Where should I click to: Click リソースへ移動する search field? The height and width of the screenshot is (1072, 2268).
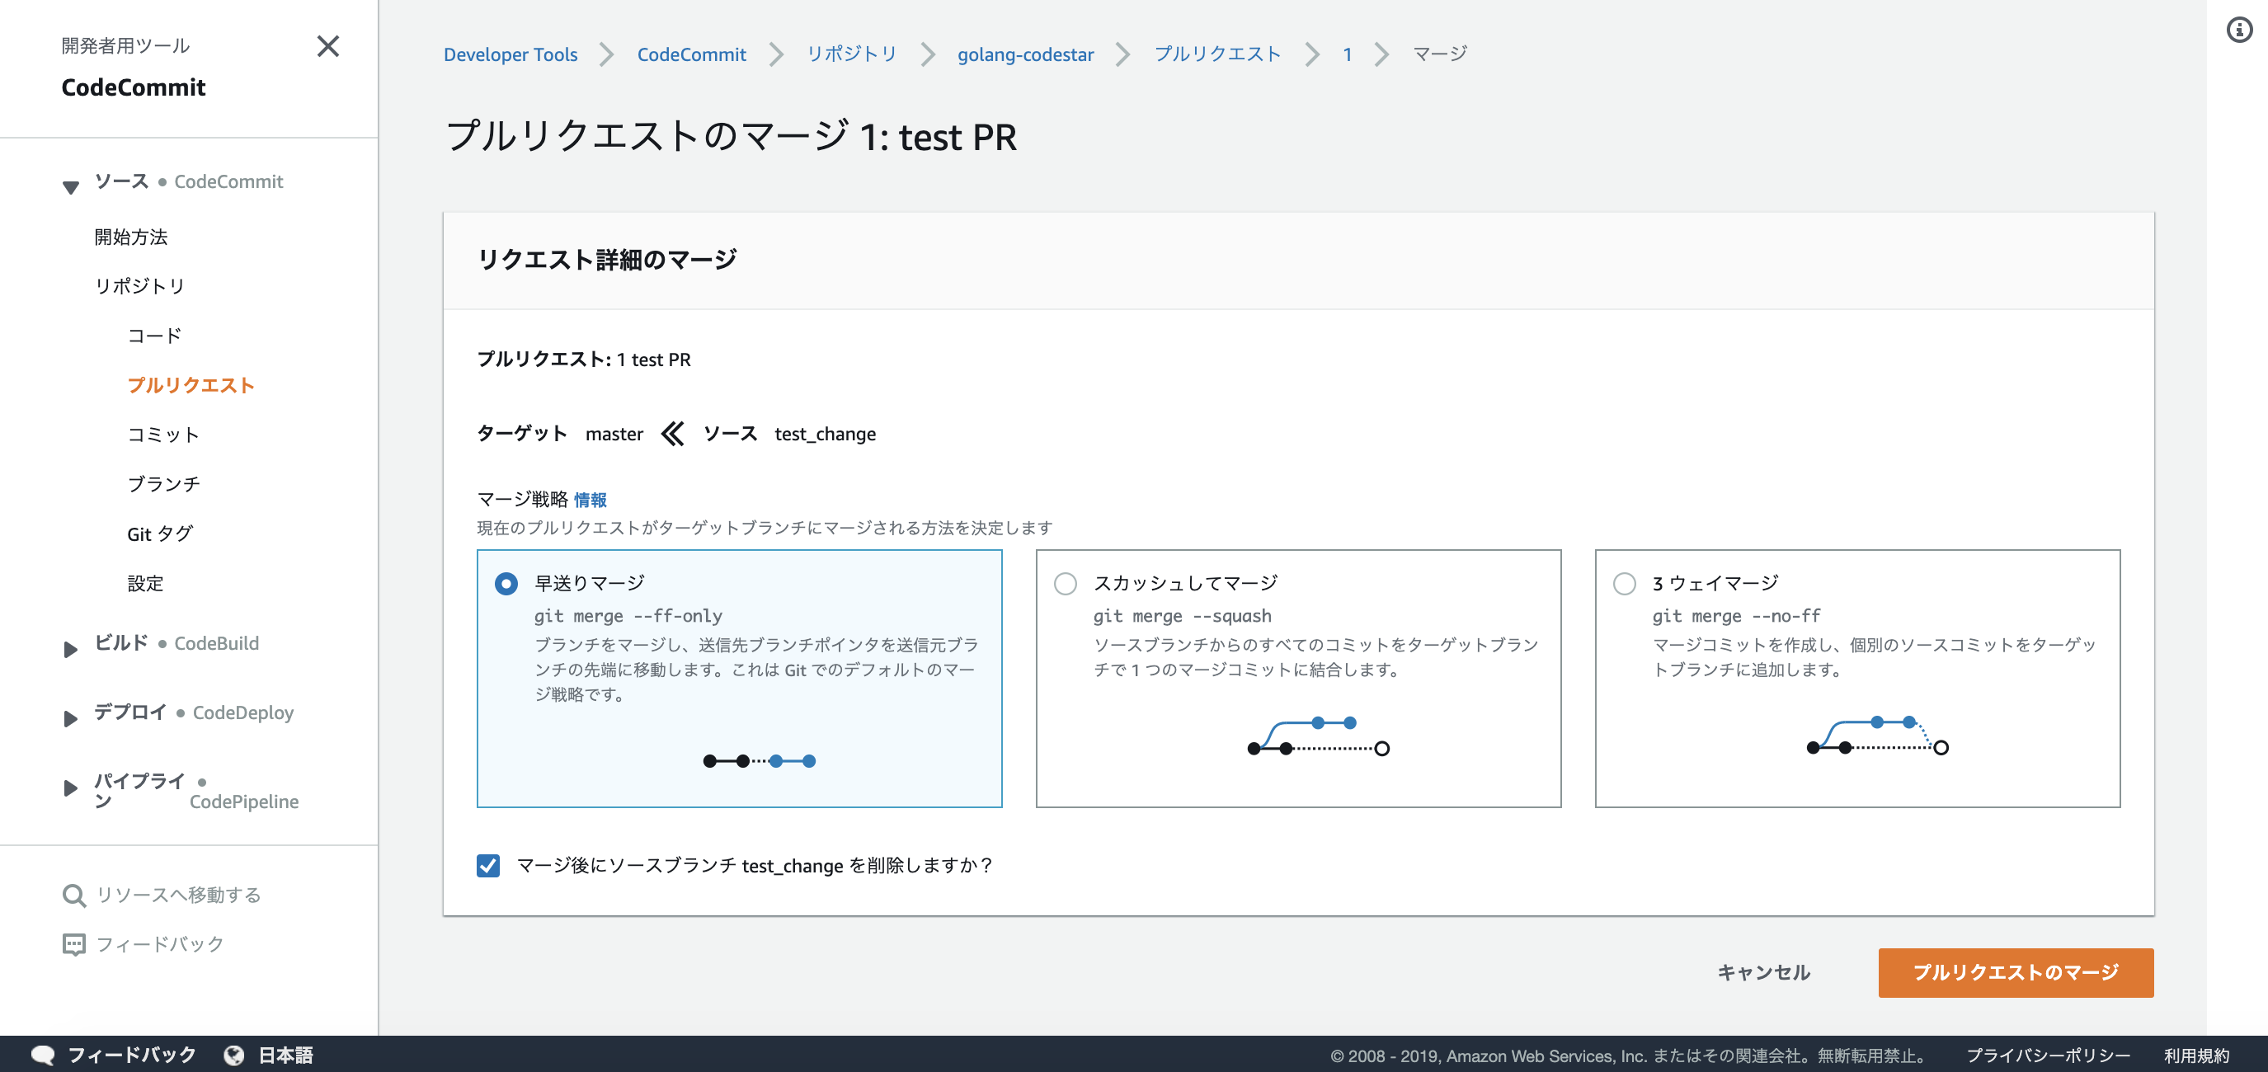coord(179,895)
